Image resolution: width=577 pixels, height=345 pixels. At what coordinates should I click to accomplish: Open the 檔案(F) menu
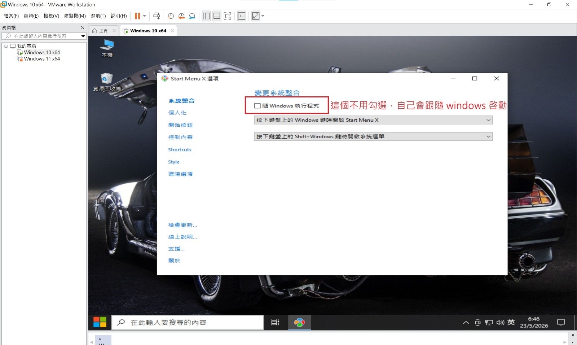coord(11,16)
